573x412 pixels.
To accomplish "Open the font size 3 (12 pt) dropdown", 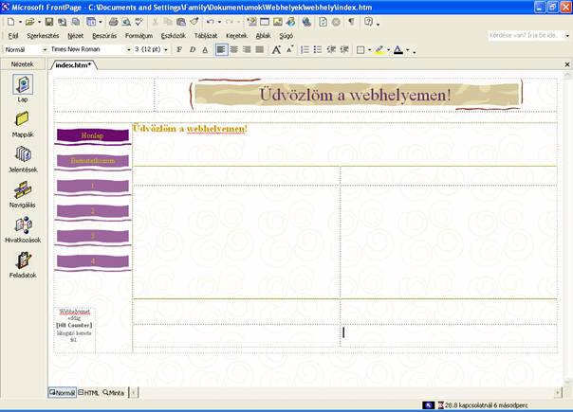I will (168, 49).
